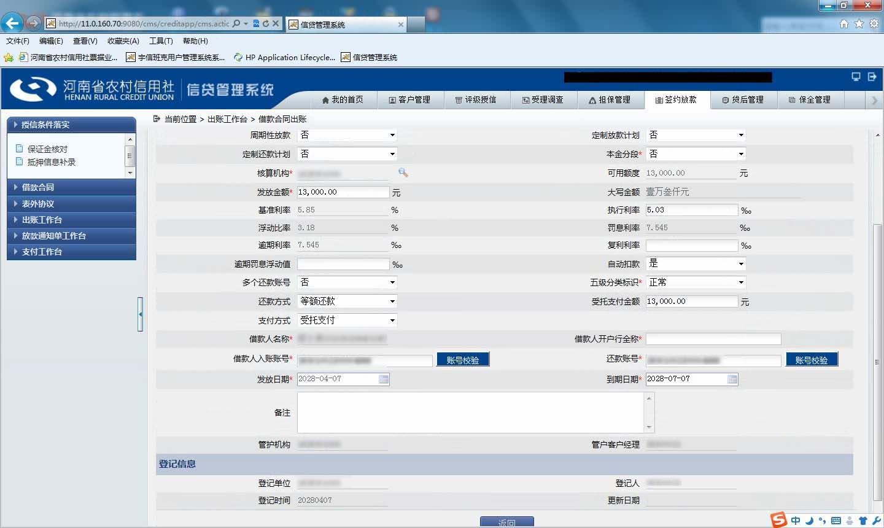Open the 保全管理 navigation tab
884x528 pixels.
(810, 100)
